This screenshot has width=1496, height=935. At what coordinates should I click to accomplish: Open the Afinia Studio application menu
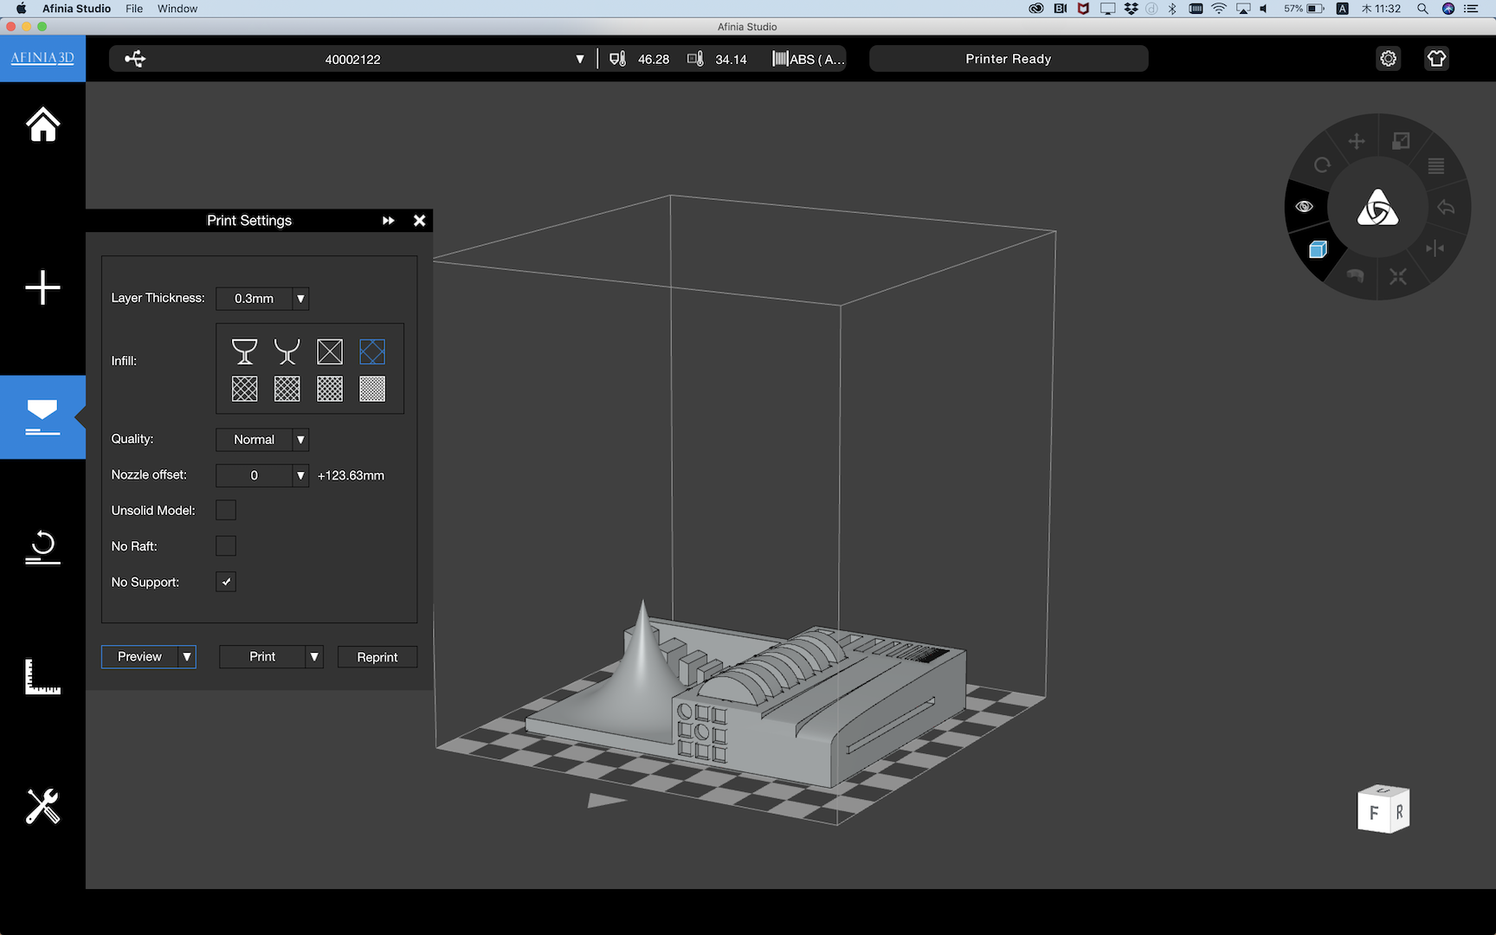click(76, 9)
